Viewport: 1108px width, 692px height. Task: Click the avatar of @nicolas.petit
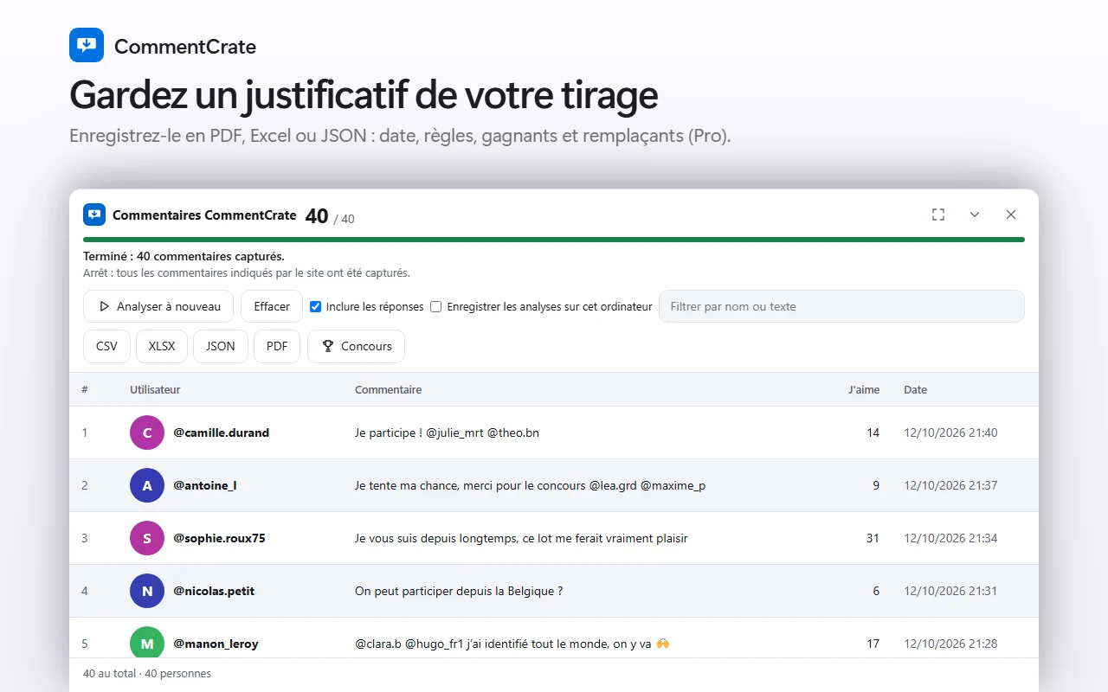[147, 591]
